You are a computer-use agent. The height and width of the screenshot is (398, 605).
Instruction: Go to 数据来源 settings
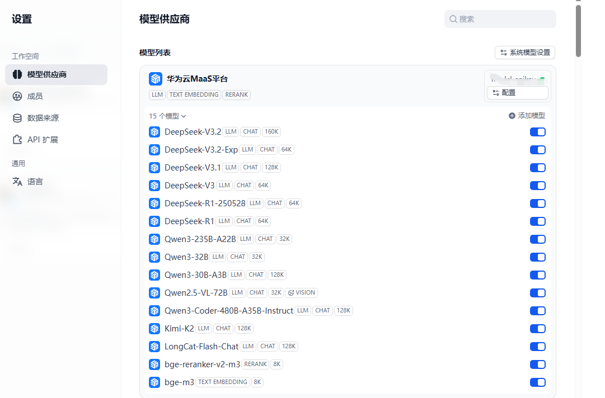57,118
